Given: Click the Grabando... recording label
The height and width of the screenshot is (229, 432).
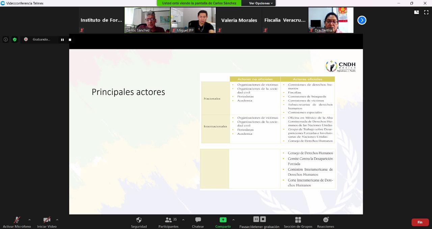Looking at the screenshot, I should pos(41,40).
